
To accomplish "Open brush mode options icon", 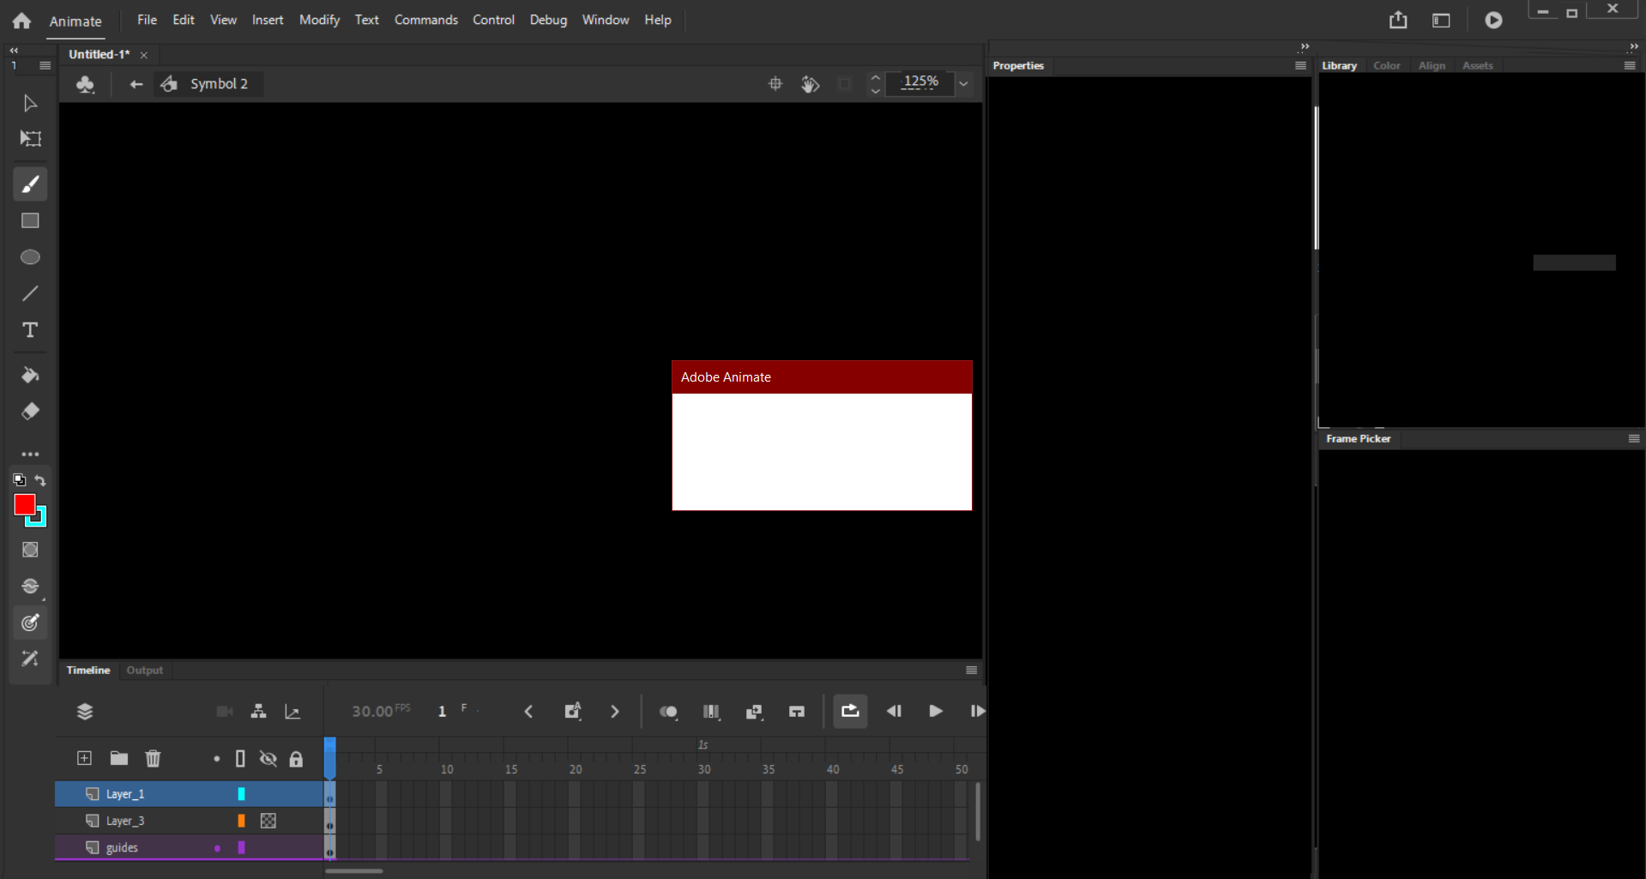I will click(30, 587).
